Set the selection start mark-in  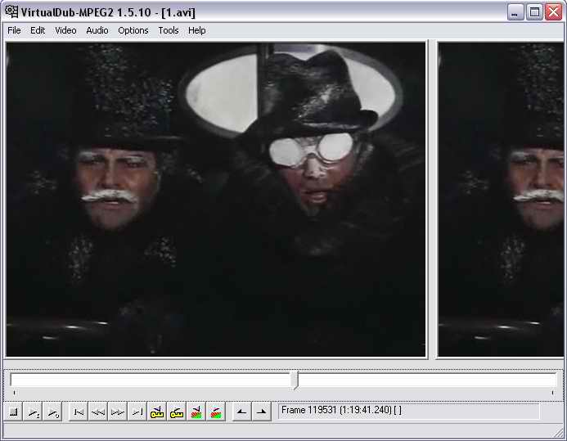pos(241,412)
